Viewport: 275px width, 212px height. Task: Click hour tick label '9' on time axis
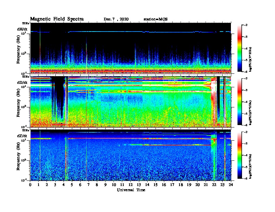(x=106, y=185)
